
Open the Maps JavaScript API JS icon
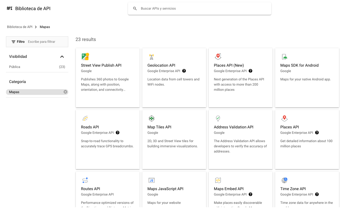pyautogui.click(x=152, y=180)
